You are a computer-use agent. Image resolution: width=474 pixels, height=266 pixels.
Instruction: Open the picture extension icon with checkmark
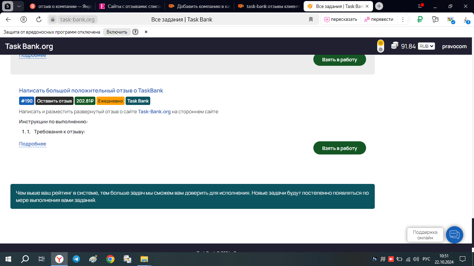pyautogui.click(x=450, y=20)
